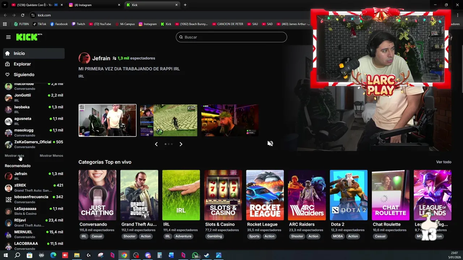
Task: Open Microsoft Edge from taskbar
Action: tap(53, 255)
